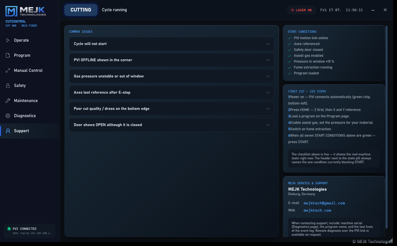
Task: Open the Operate page
Action: [30, 40]
